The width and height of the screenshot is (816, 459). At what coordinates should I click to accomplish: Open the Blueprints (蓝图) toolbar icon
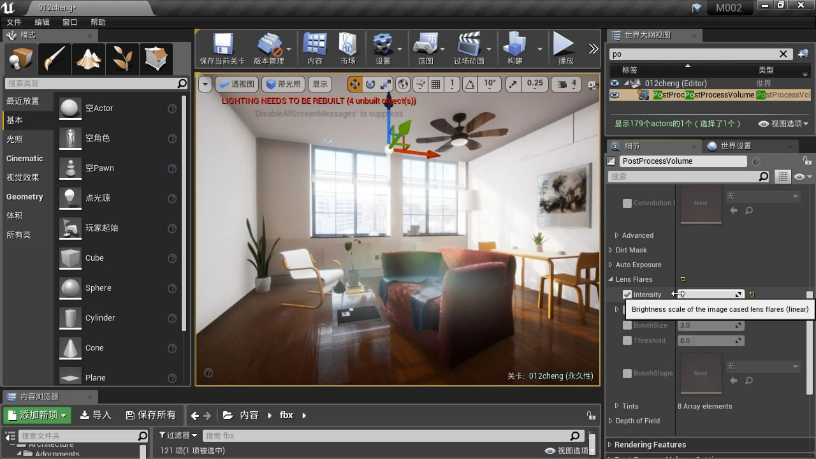coord(425,45)
